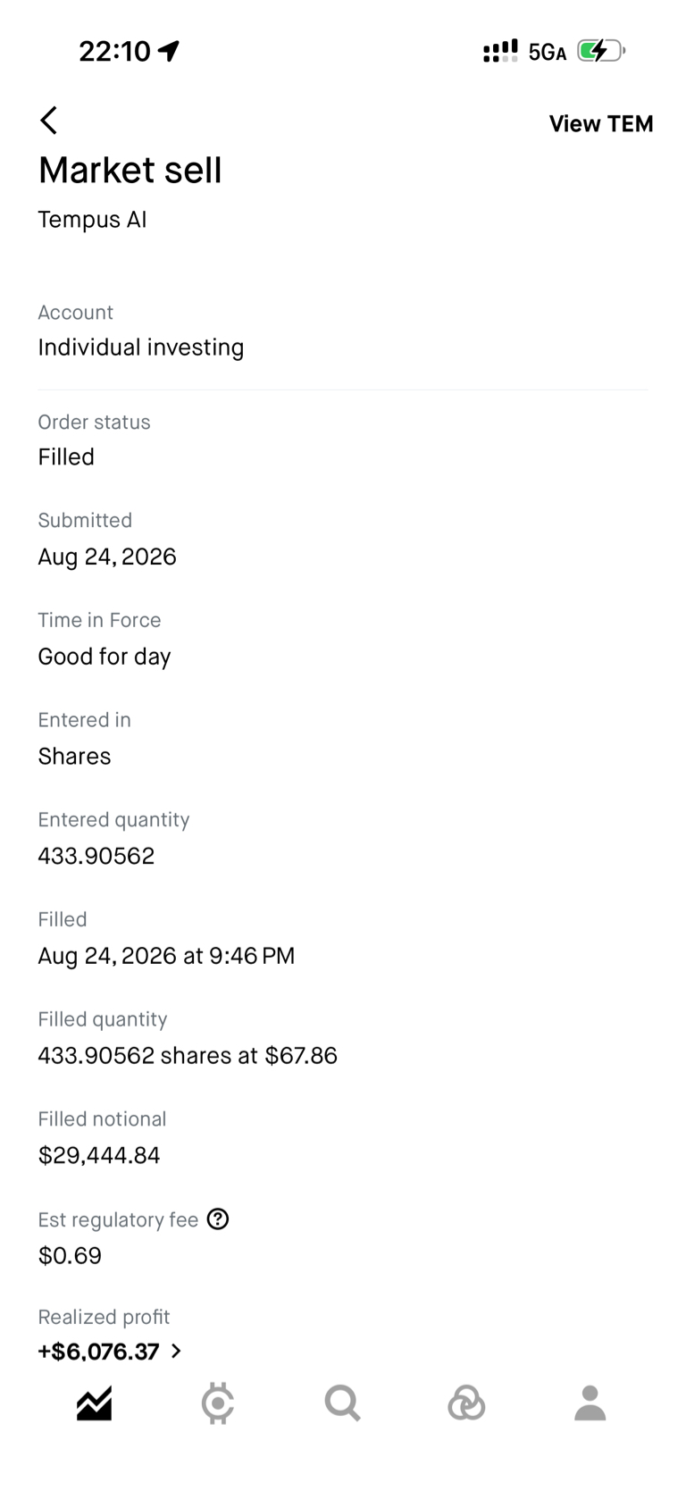Tap the location arrow in status bar
The height and width of the screenshot is (1491, 686).
click(x=169, y=51)
